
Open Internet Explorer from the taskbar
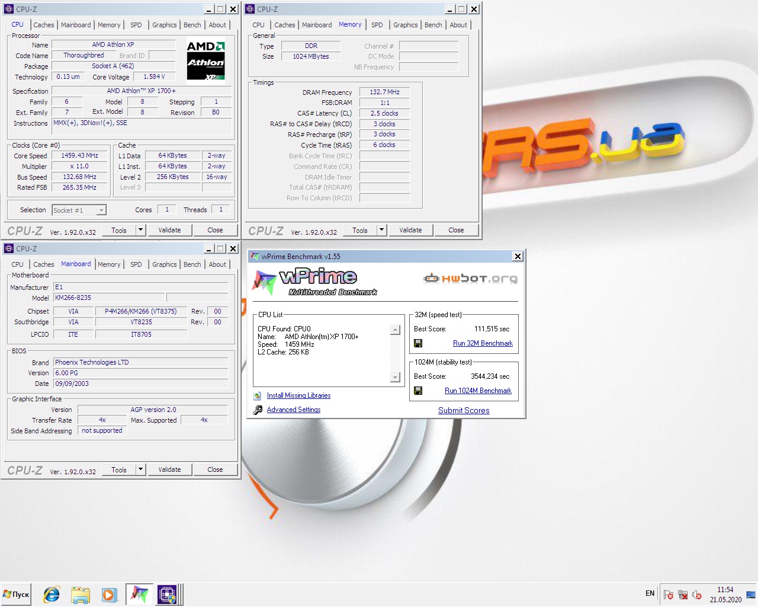(x=52, y=595)
